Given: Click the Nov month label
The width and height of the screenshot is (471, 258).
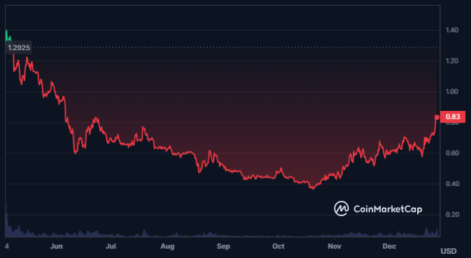Looking at the screenshot, I should click(x=334, y=246).
